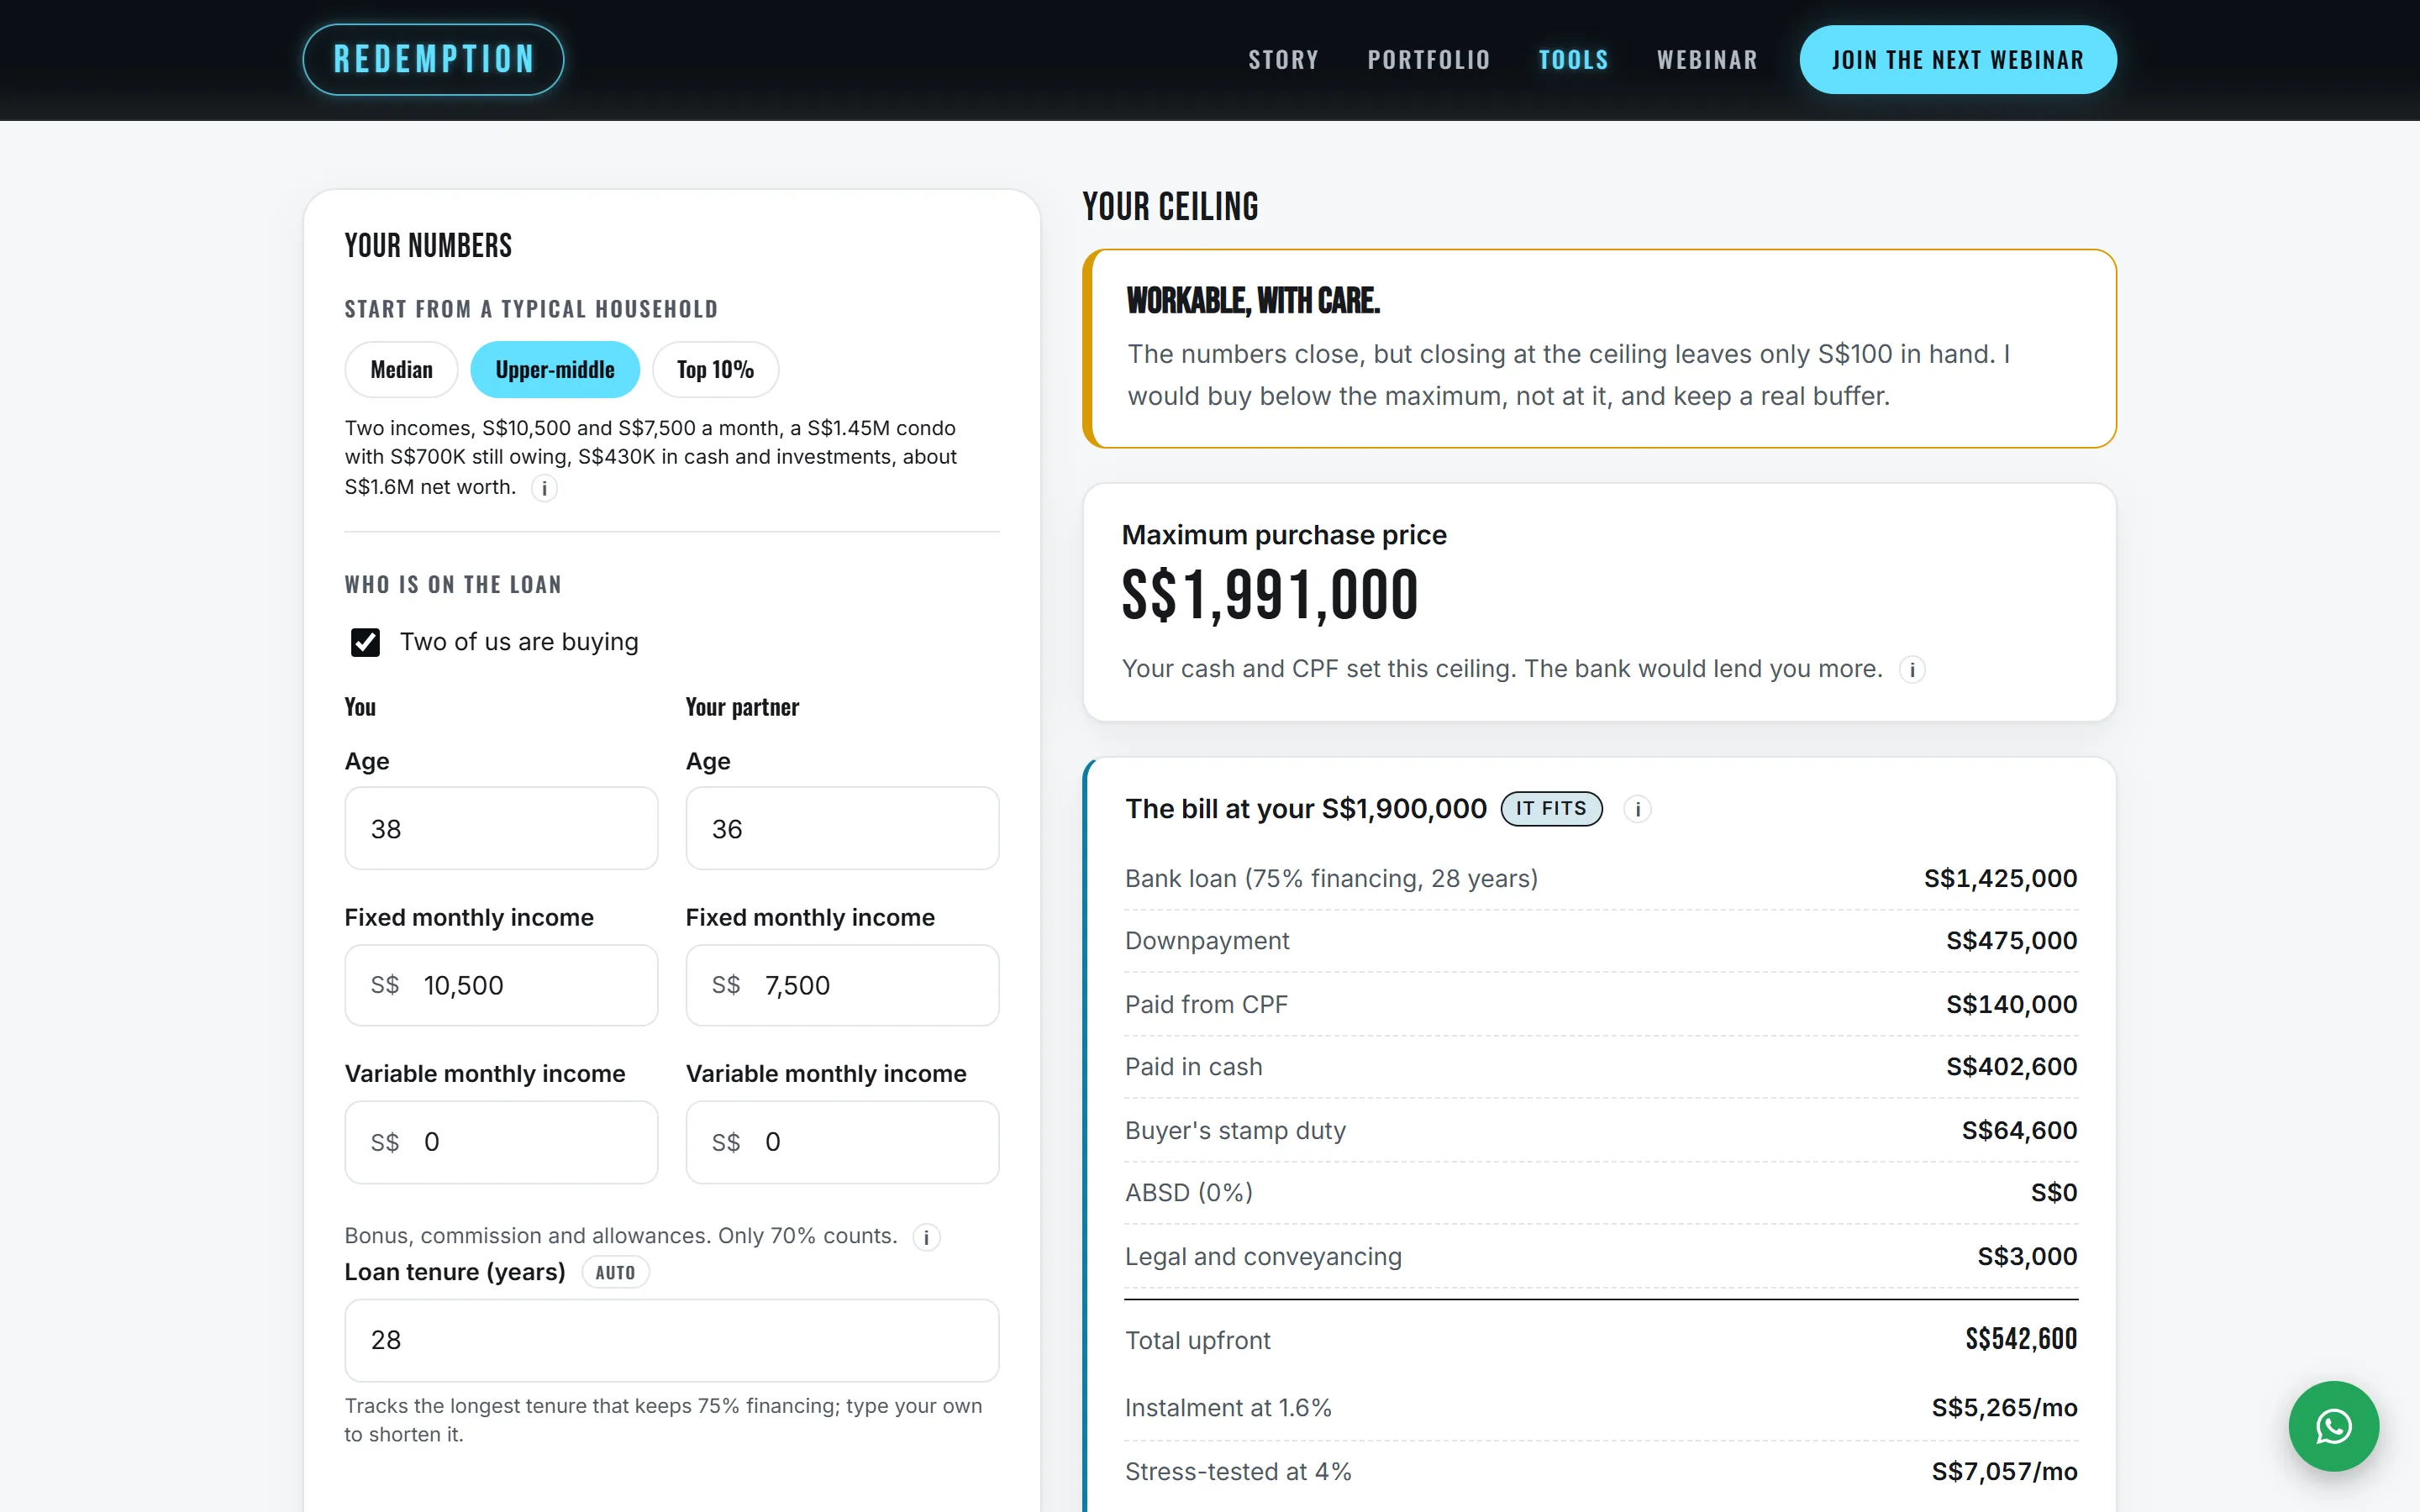This screenshot has height=1512, width=2420.
Task: Open the Webinar menu item
Action: (x=1707, y=60)
